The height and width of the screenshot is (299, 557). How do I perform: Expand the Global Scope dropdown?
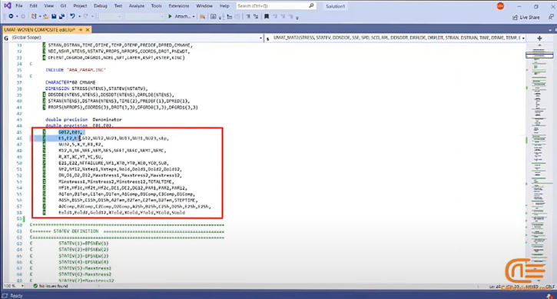pyautogui.click(x=261, y=38)
